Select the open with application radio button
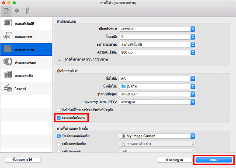 coord(59,136)
